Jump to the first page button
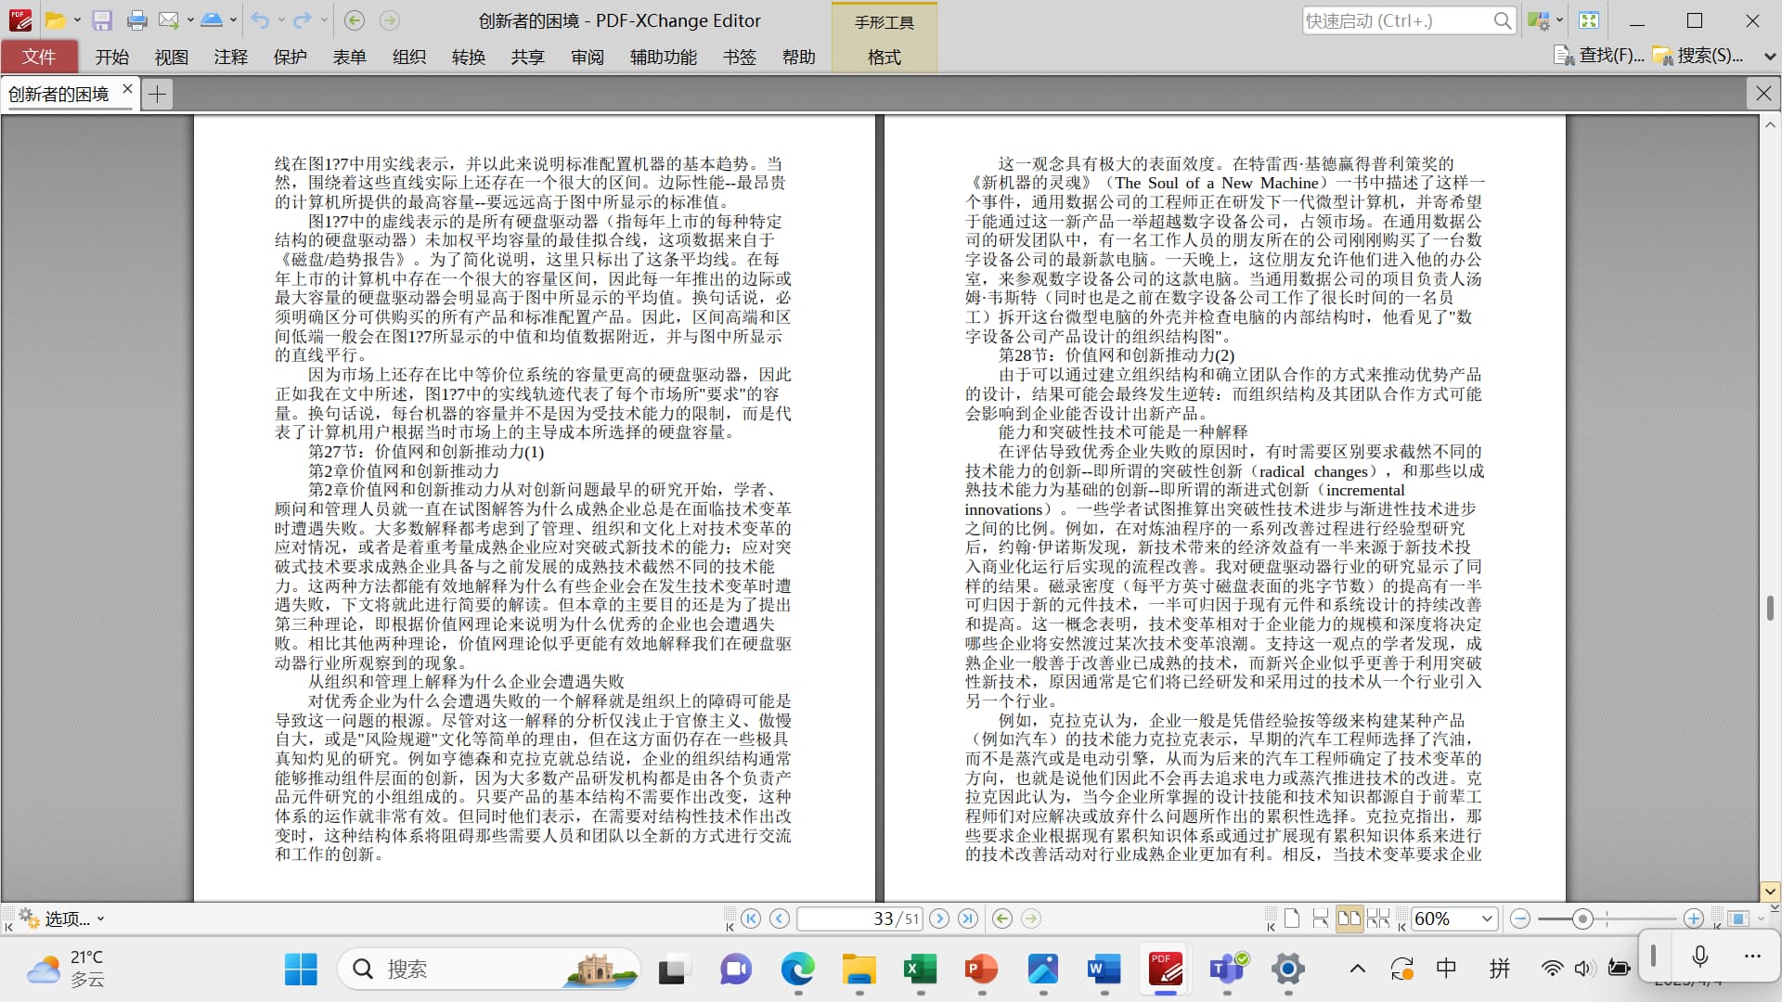The width and height of the screenshot is (1782, 1002). 751,918
